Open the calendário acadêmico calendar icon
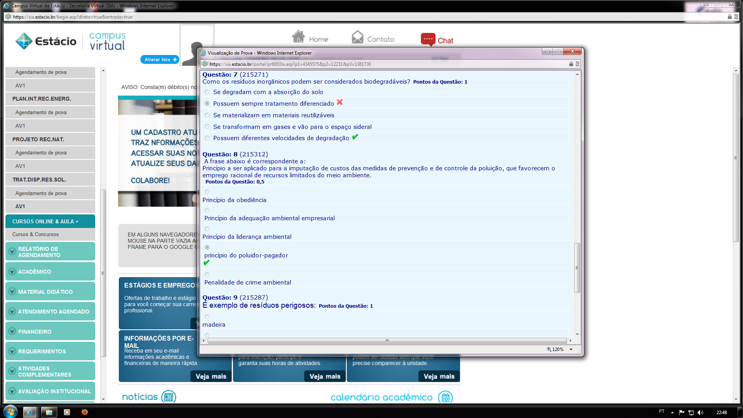 point(445,397)
